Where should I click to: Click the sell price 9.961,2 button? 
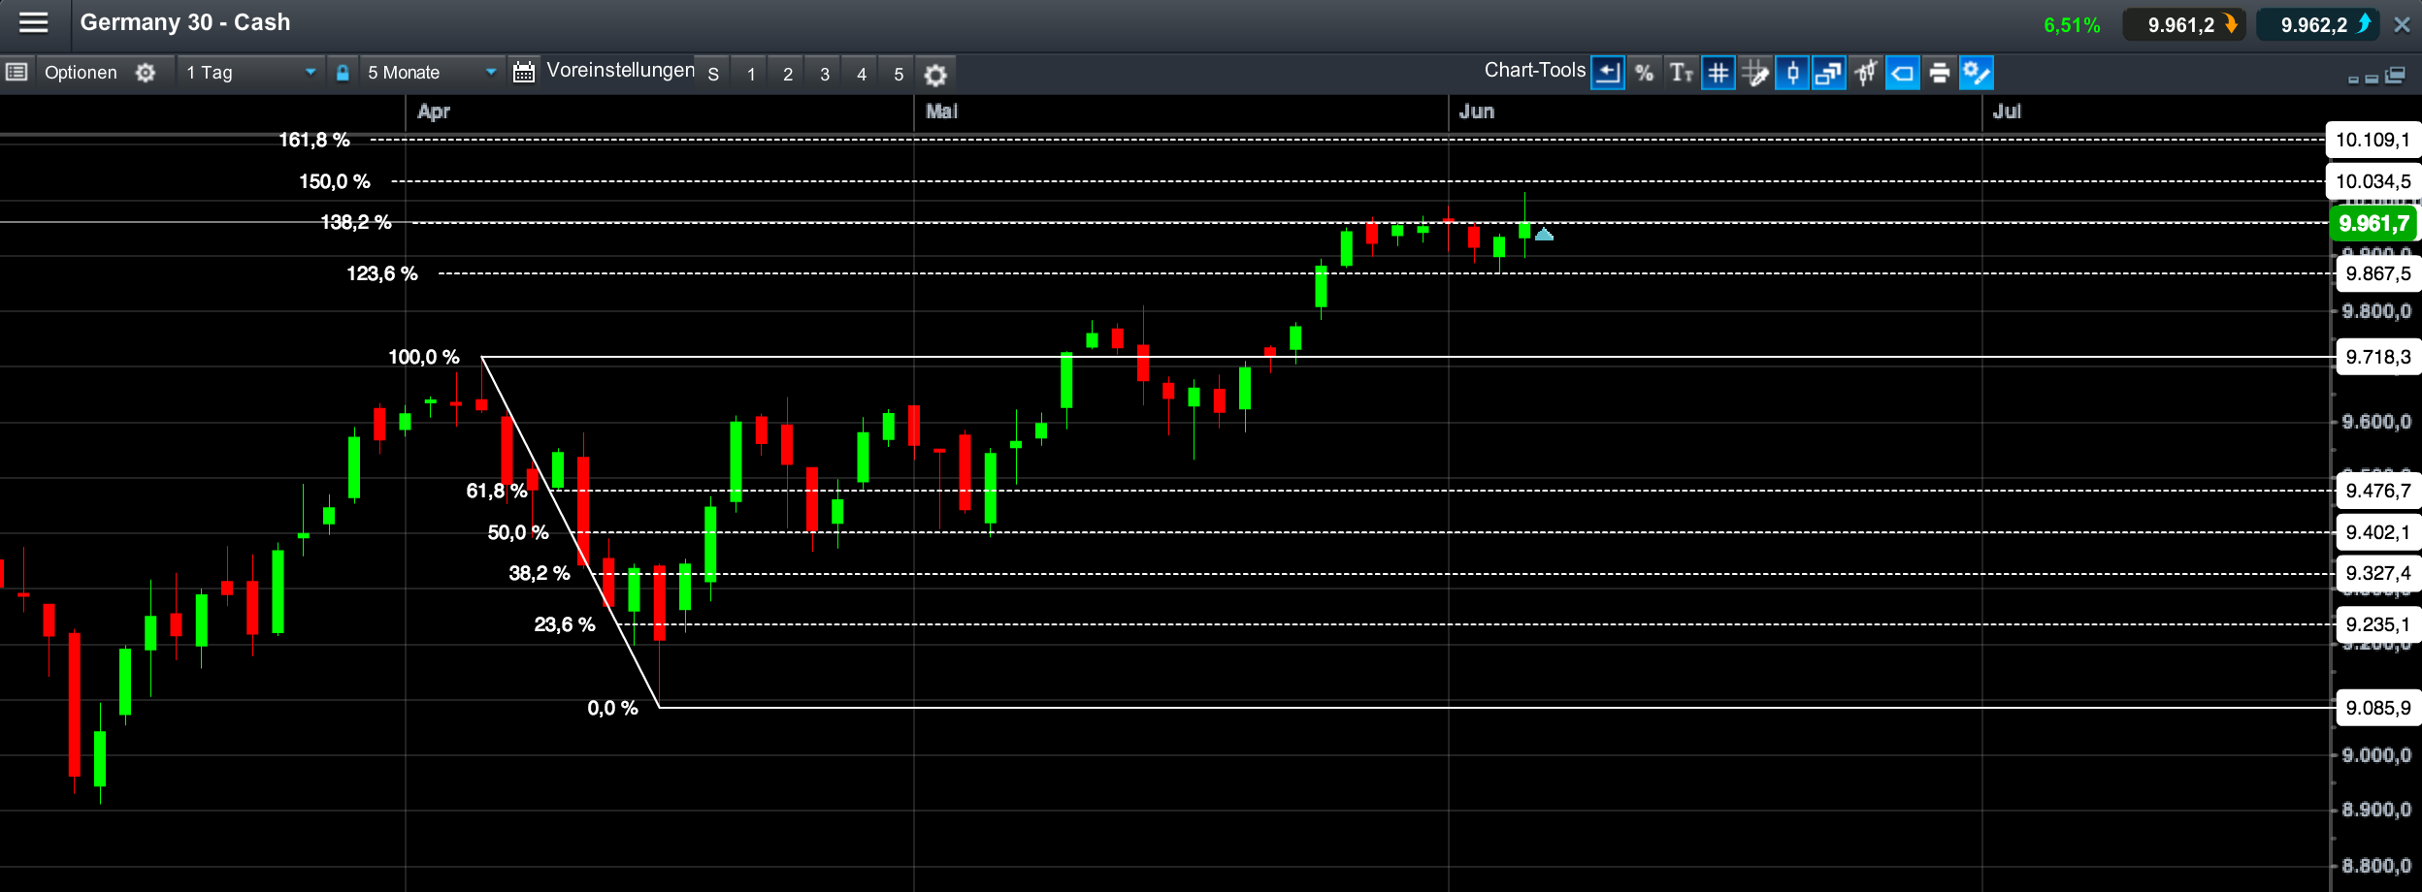pyautogui.click(x=2184, y=24)
